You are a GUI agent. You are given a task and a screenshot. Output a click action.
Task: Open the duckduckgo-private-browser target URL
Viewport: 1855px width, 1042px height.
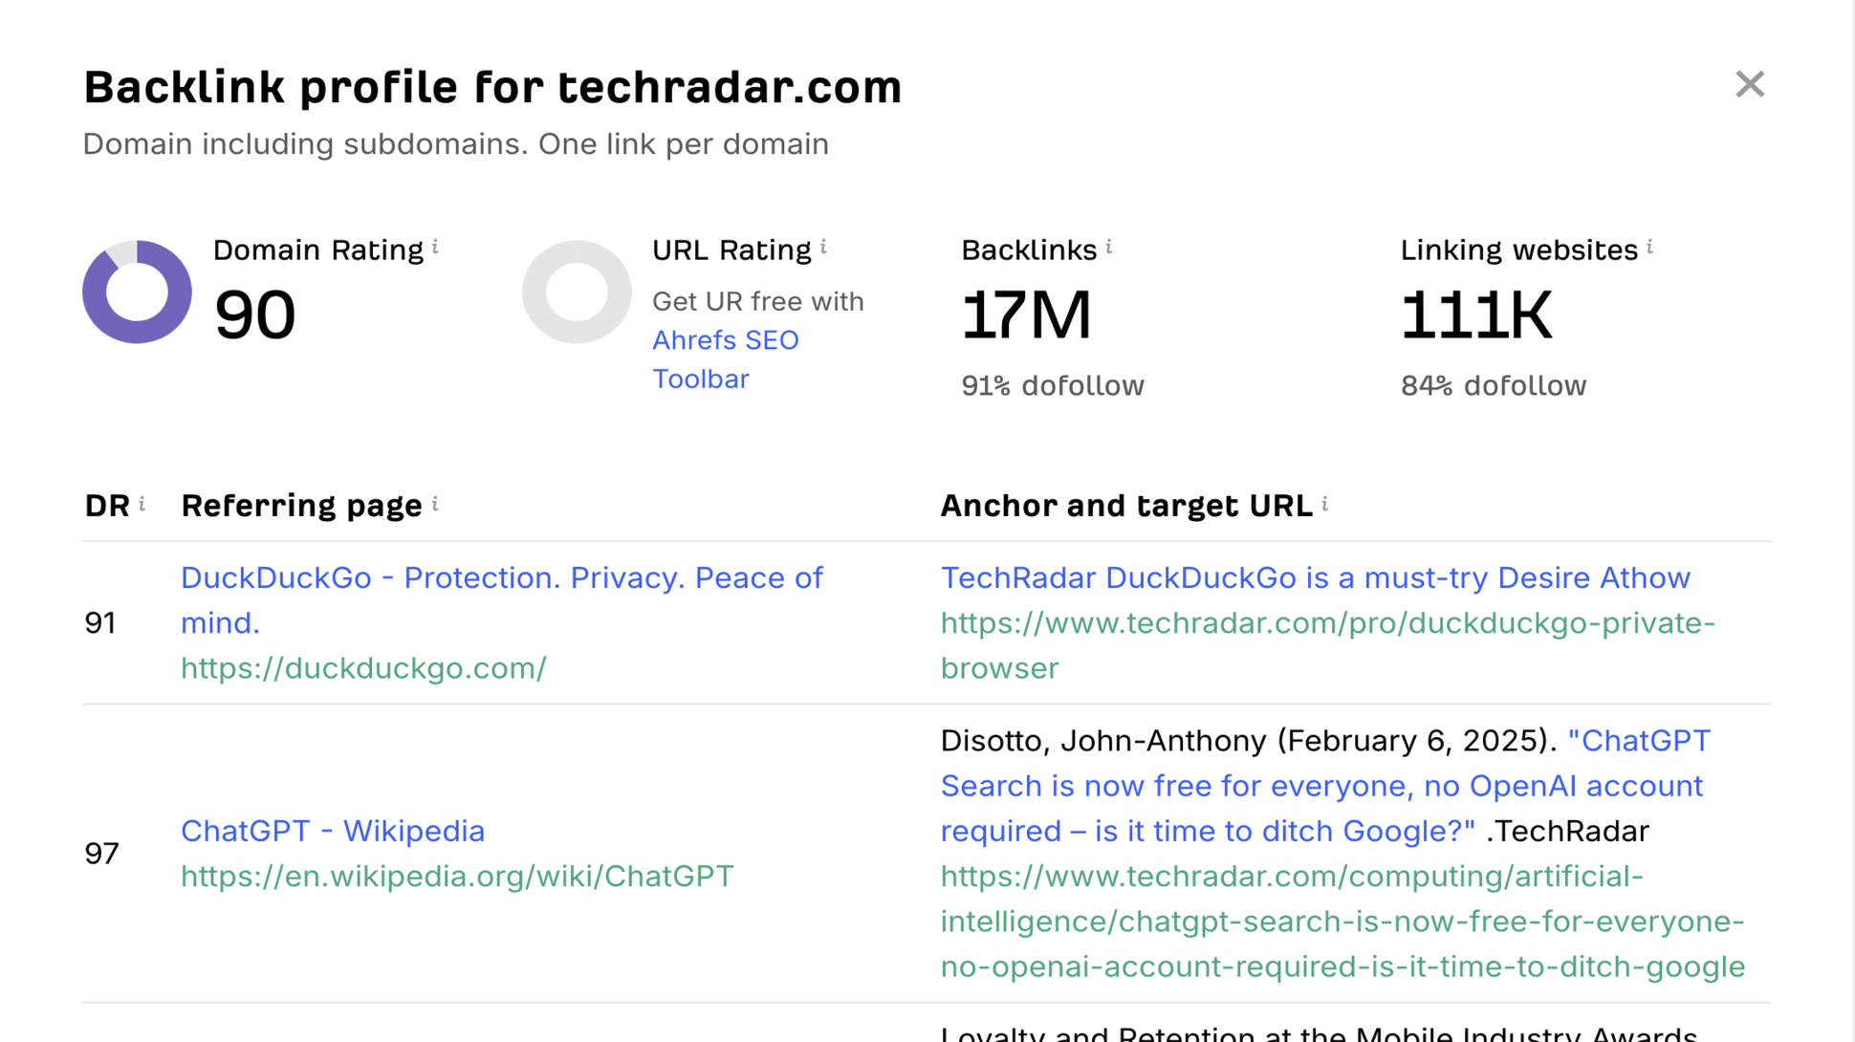[1327, 645]
